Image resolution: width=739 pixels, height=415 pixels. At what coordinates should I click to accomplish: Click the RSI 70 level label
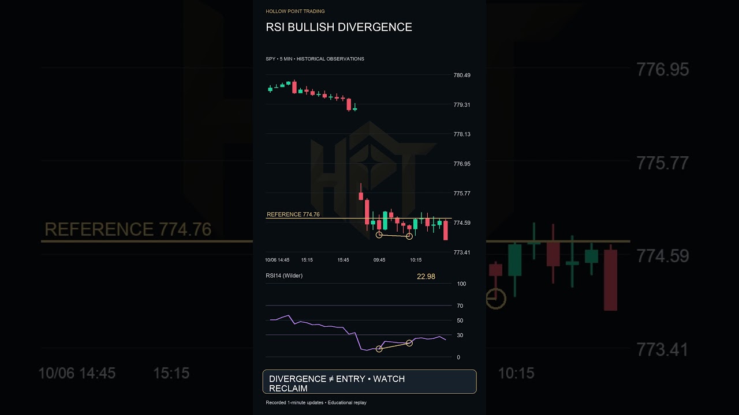click(460, 306)
